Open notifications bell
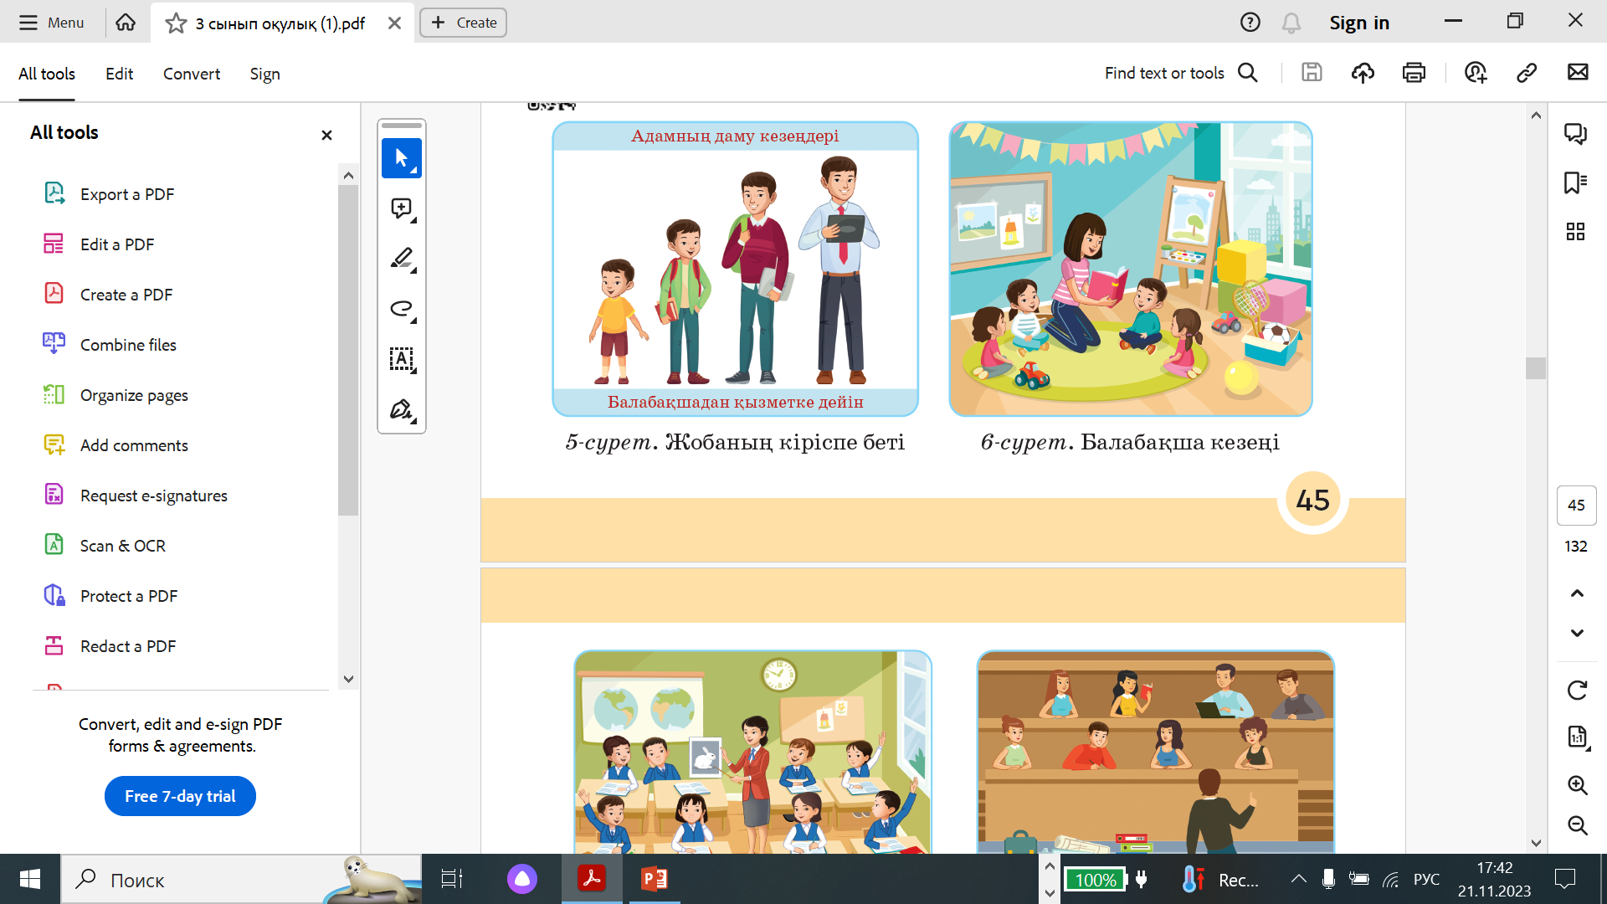This screenshot has height=904, width=1607. 1291,23
